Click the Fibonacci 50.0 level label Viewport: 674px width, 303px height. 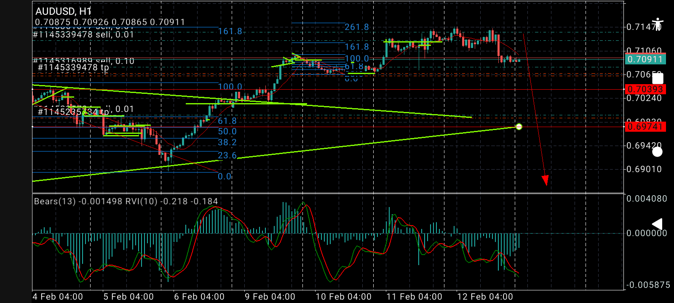227,132
